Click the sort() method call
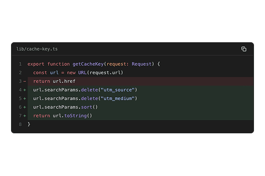The height and width of the screenshot is (176, 265). [89, 107]
